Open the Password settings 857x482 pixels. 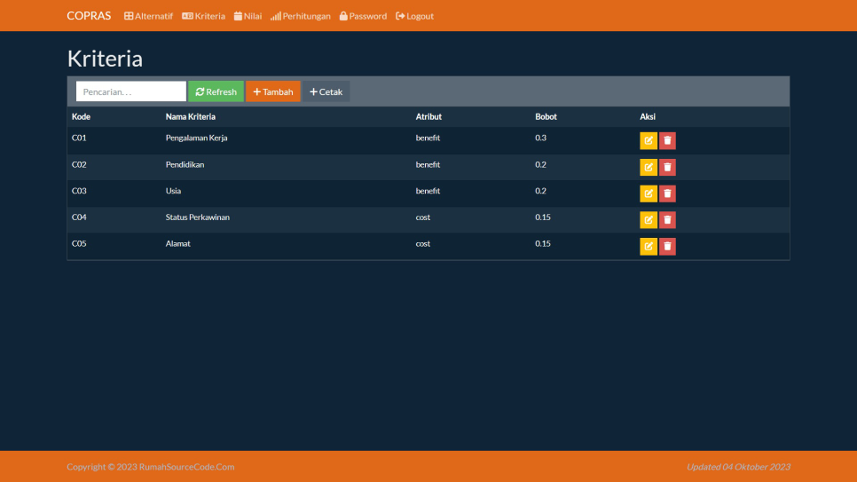pos(363,16)
